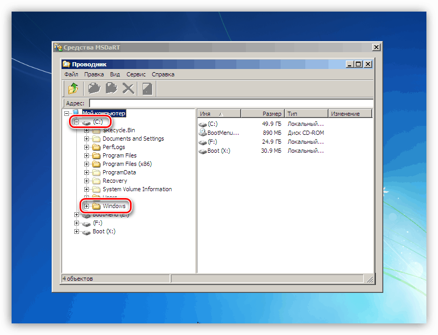Select the Boot (X:) drive icon in list
The height and width of the screenshot is (335, 438).
point(203,151)
